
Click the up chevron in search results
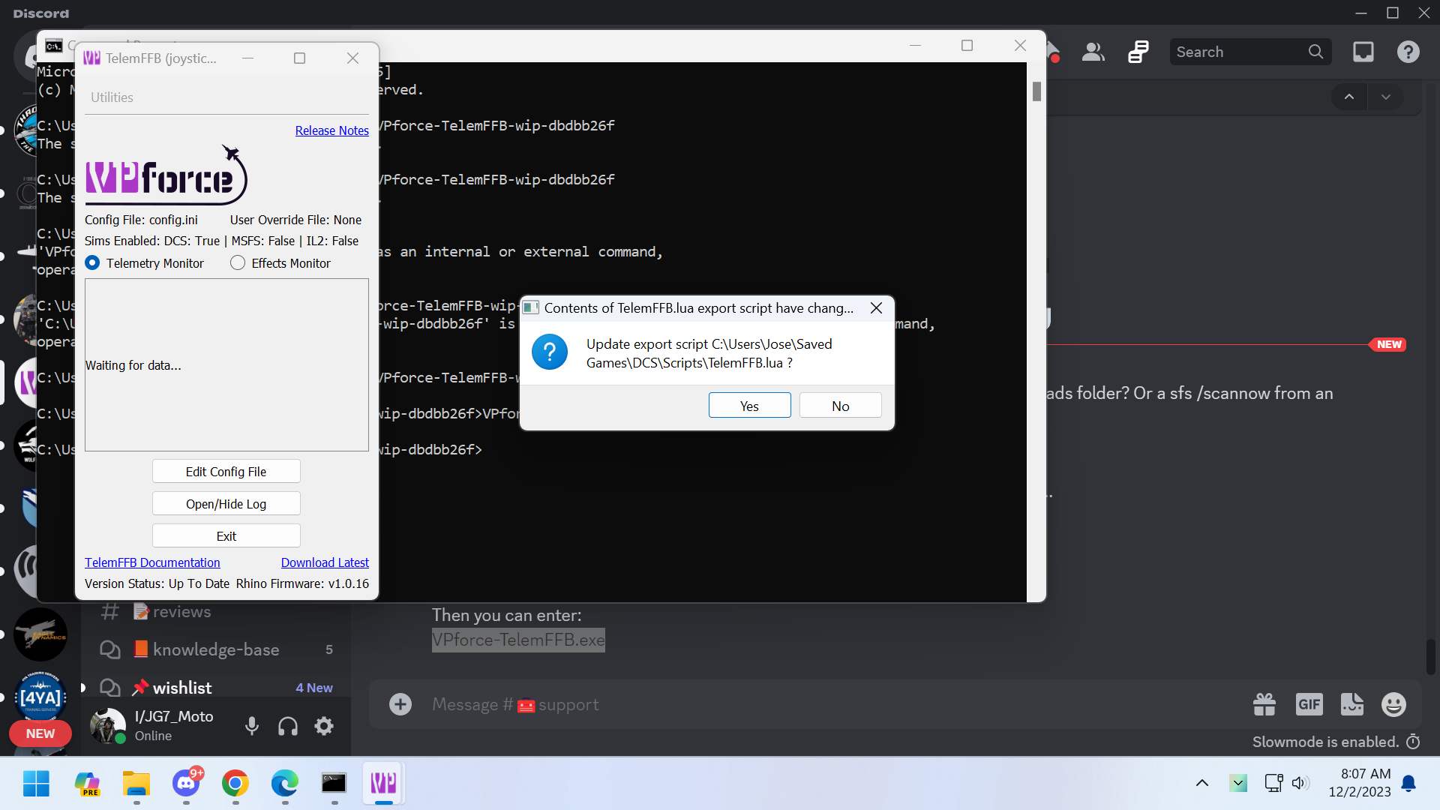coord(1348,97)
